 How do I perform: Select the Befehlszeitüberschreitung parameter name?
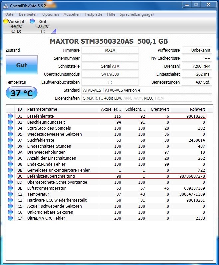pyautogui.click(x=51, y=176)
